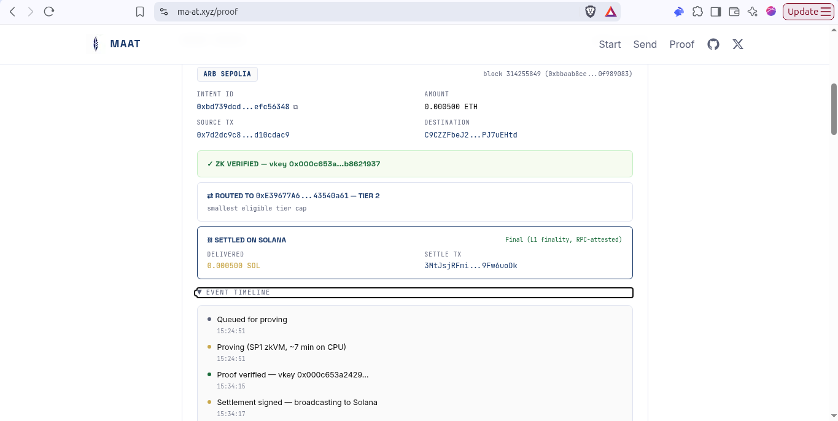This screenshot has height=421, width=838.
Task: Open Brave wallet icon
Action: 734,12
